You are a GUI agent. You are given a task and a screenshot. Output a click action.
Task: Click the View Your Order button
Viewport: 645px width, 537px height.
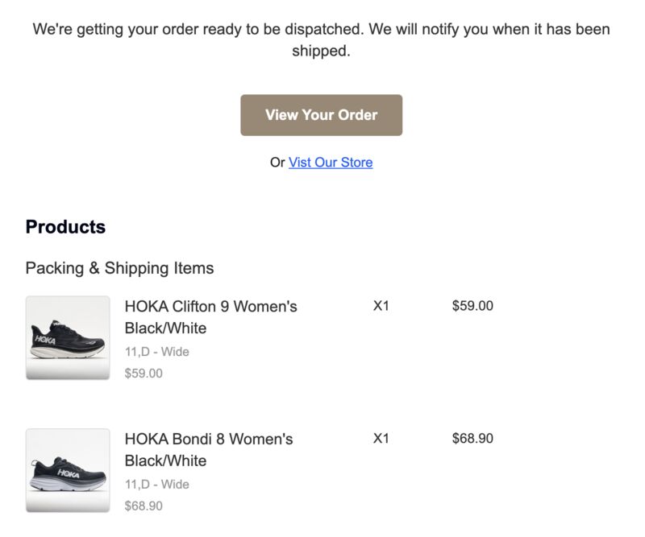(x=321, y=115)
